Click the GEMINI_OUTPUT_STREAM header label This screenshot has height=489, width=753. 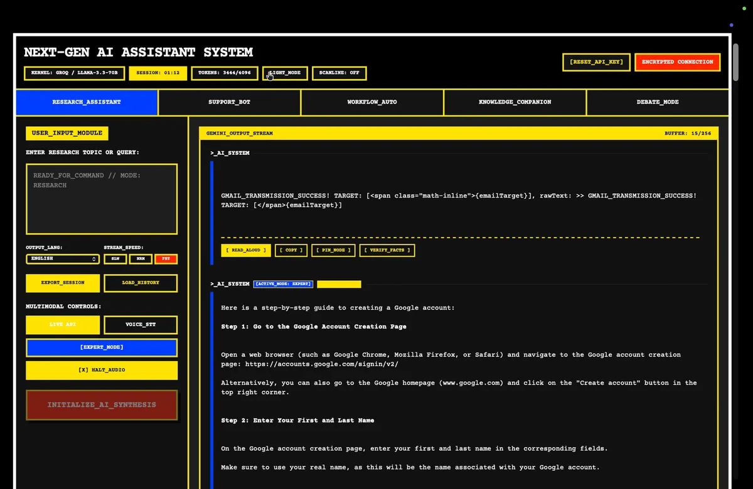click(240, 134)
